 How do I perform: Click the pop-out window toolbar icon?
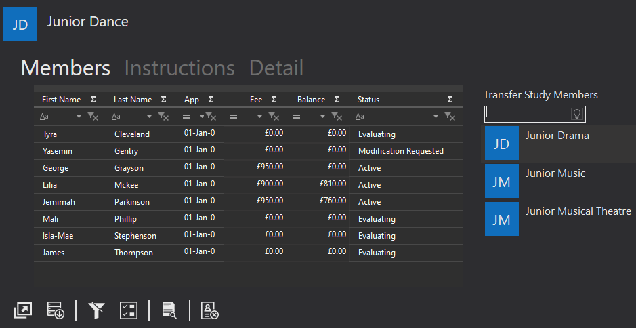click(x=23, y=310)
